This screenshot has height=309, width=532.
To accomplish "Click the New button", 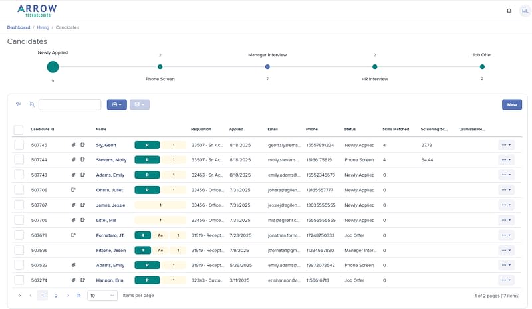I will (512, 105).
